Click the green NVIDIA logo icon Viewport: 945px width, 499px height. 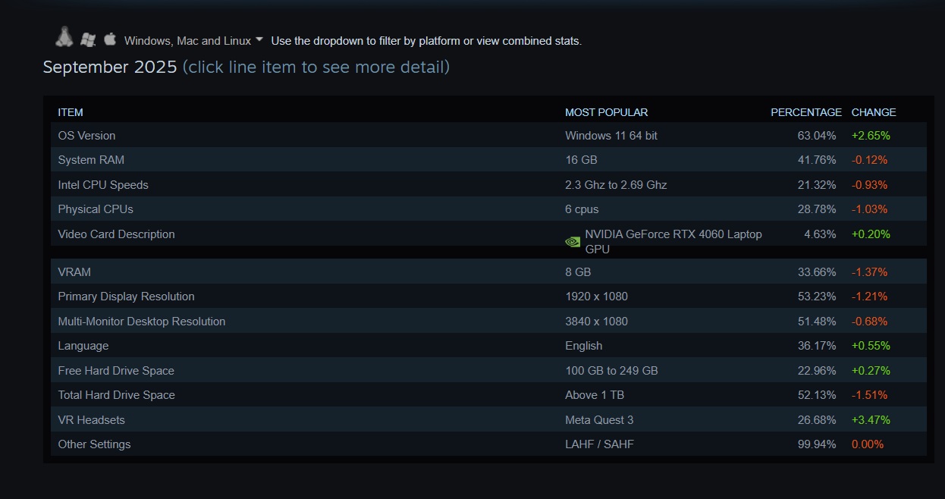[x=573, y=242]
